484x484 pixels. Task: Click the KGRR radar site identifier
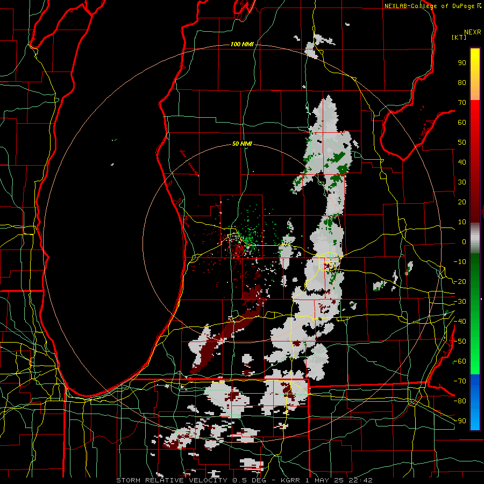pyautogui.click(x=290, y=480)
